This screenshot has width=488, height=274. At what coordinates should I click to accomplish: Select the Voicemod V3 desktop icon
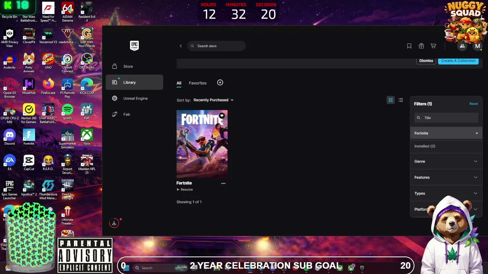tap(48, 36)
